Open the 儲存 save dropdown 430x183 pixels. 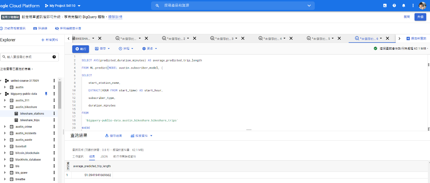tap(102, 49)
